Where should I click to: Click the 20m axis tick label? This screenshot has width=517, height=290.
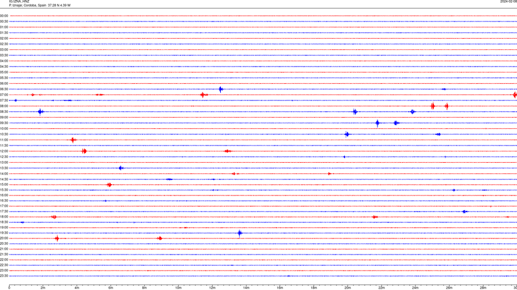[x=347, y=288]
